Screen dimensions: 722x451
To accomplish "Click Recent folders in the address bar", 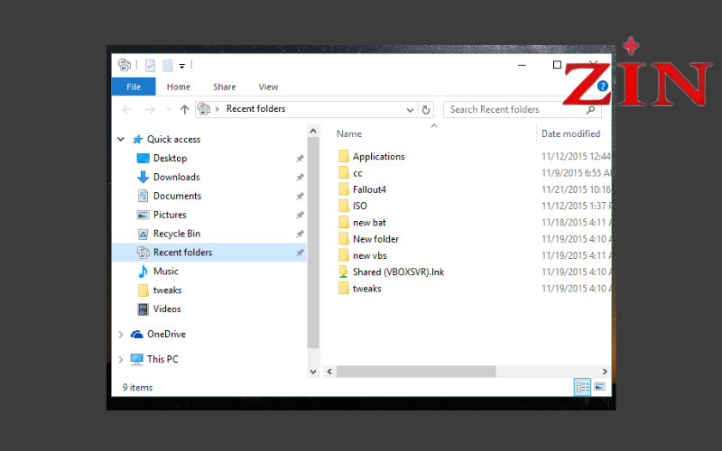I will point(255,108).
